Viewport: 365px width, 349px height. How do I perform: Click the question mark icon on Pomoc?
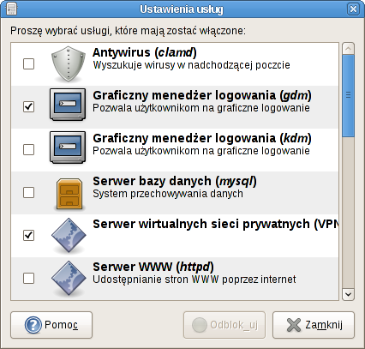click(x=33, y=325)
